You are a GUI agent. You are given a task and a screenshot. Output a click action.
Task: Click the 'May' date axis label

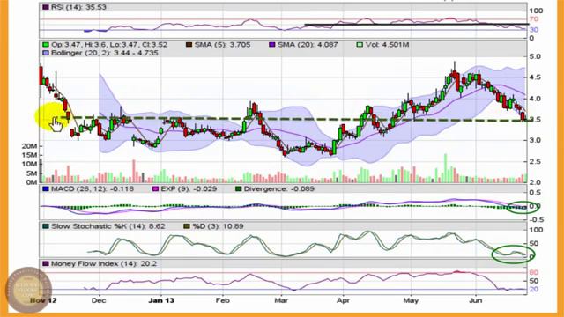[411, 300]
